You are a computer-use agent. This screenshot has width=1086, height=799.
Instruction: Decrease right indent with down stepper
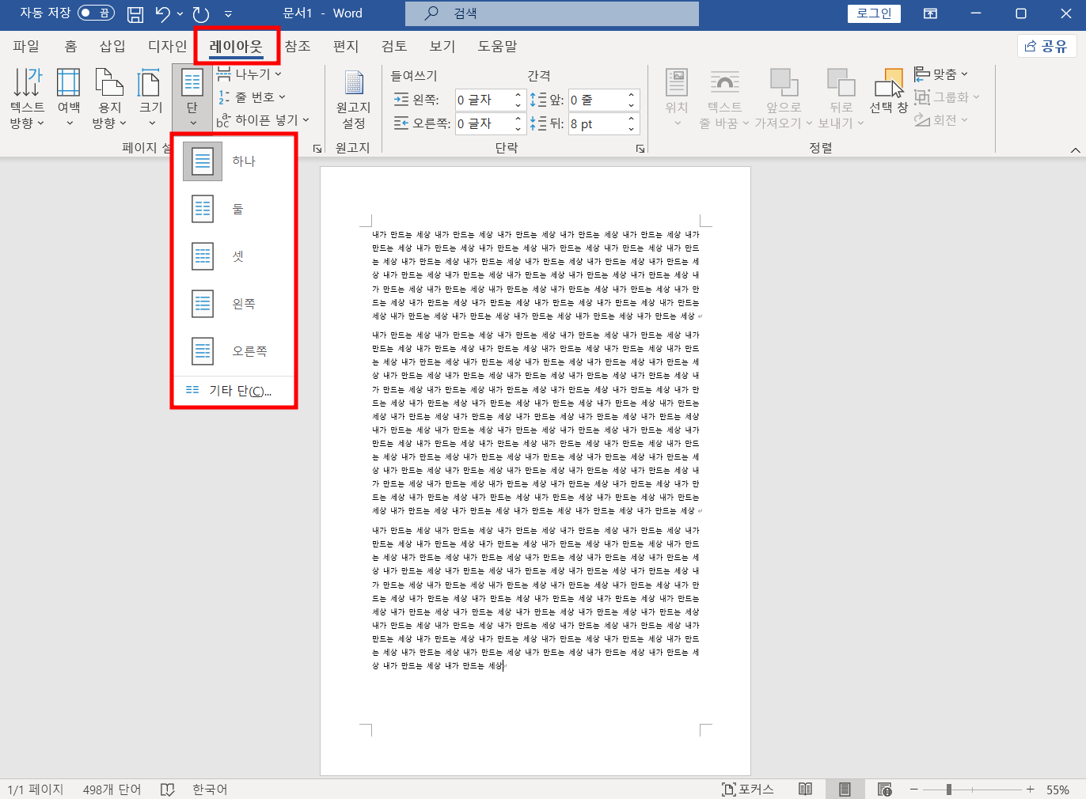(x=518, y=129)
